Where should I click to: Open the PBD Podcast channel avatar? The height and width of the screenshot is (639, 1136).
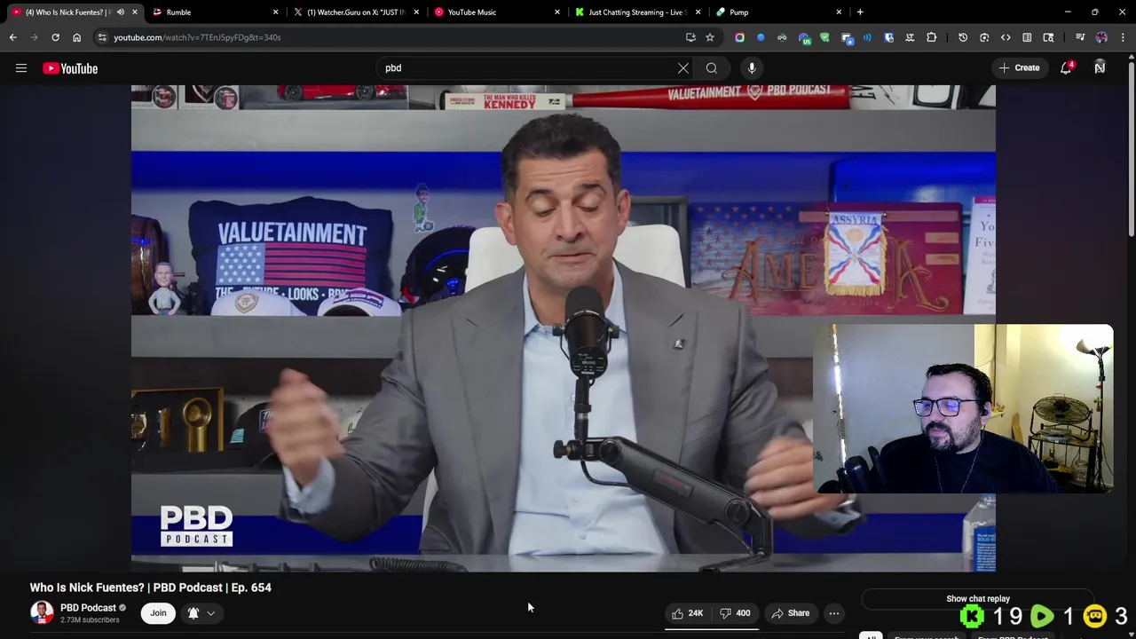tap(42, 612)
